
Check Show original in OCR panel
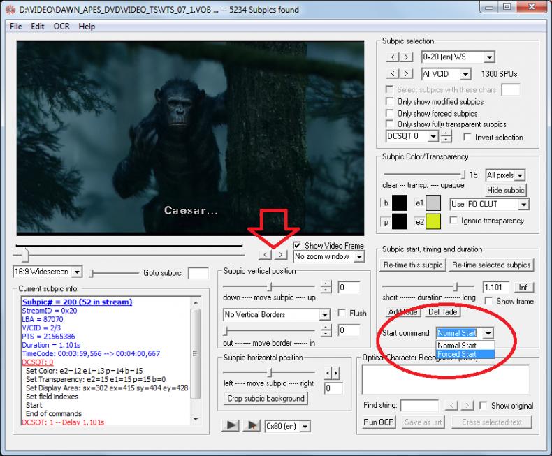(x=484, y=405)
